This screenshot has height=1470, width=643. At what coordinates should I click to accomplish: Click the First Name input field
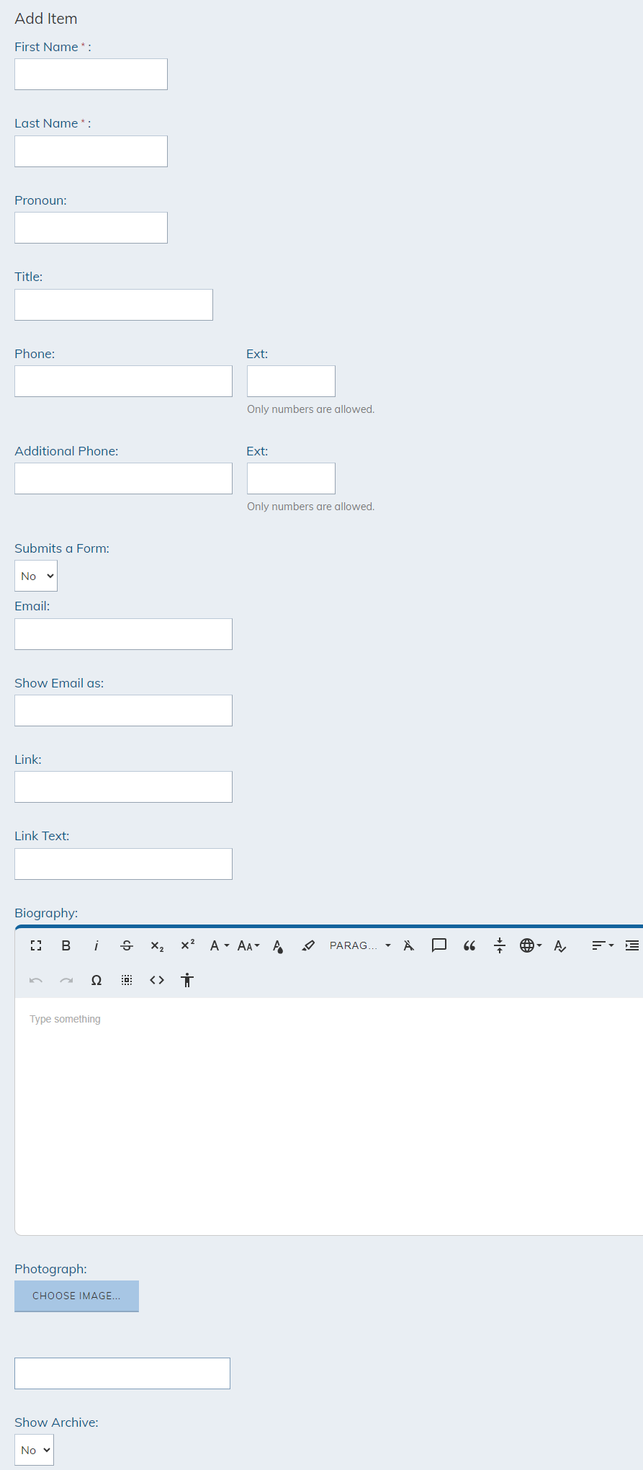click(x=91, y=74)
